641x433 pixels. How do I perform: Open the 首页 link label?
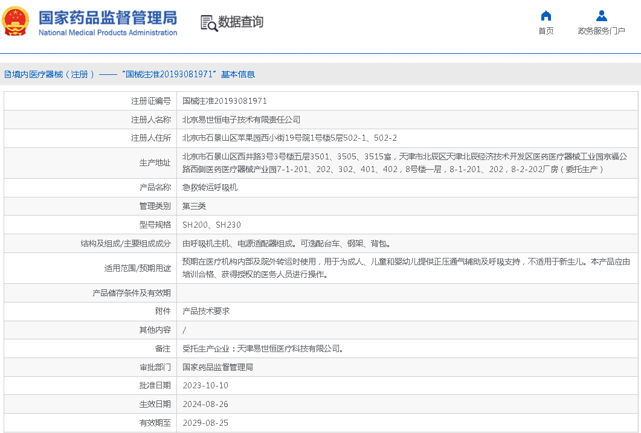pyautogui.click(x=546, y=31)
